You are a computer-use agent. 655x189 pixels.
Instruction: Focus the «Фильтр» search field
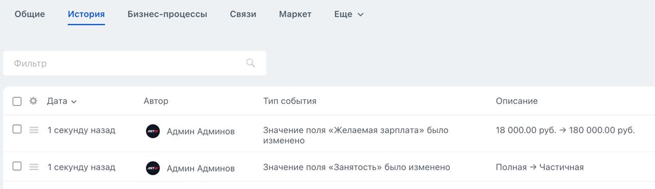(135, 64)
